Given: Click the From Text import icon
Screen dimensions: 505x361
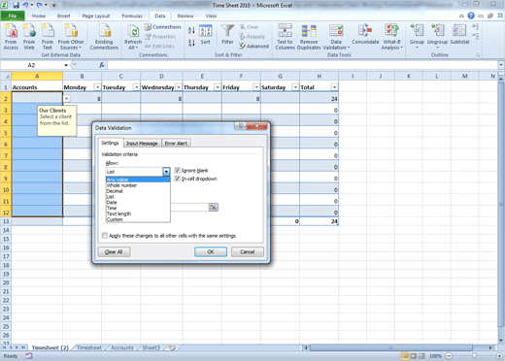Looking at the screenshot, I should coord(48,37).
